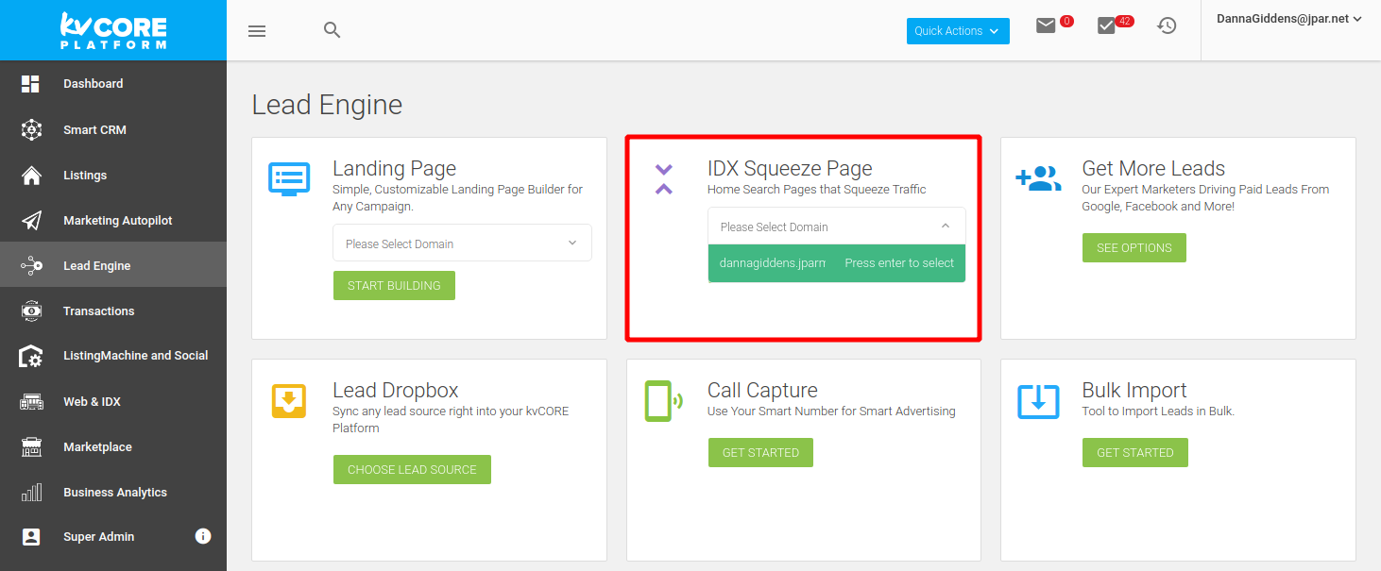
Task: Click the Get More Leads people icon
Action: (x=1038, y=178)
